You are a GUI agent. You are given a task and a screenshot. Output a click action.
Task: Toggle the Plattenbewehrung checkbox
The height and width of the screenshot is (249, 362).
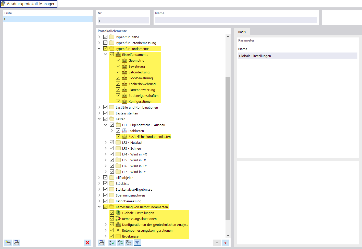click(118, 89)
